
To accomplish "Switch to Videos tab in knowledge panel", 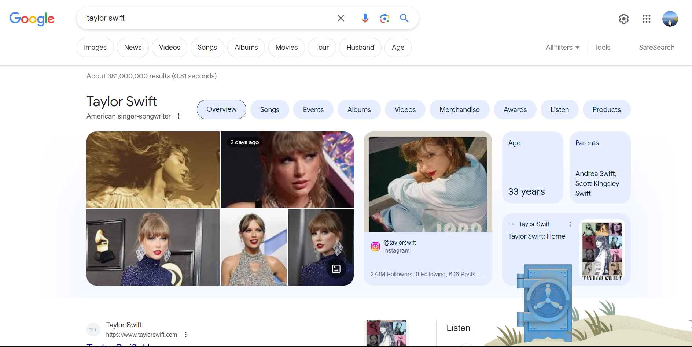I will [405, 109].
